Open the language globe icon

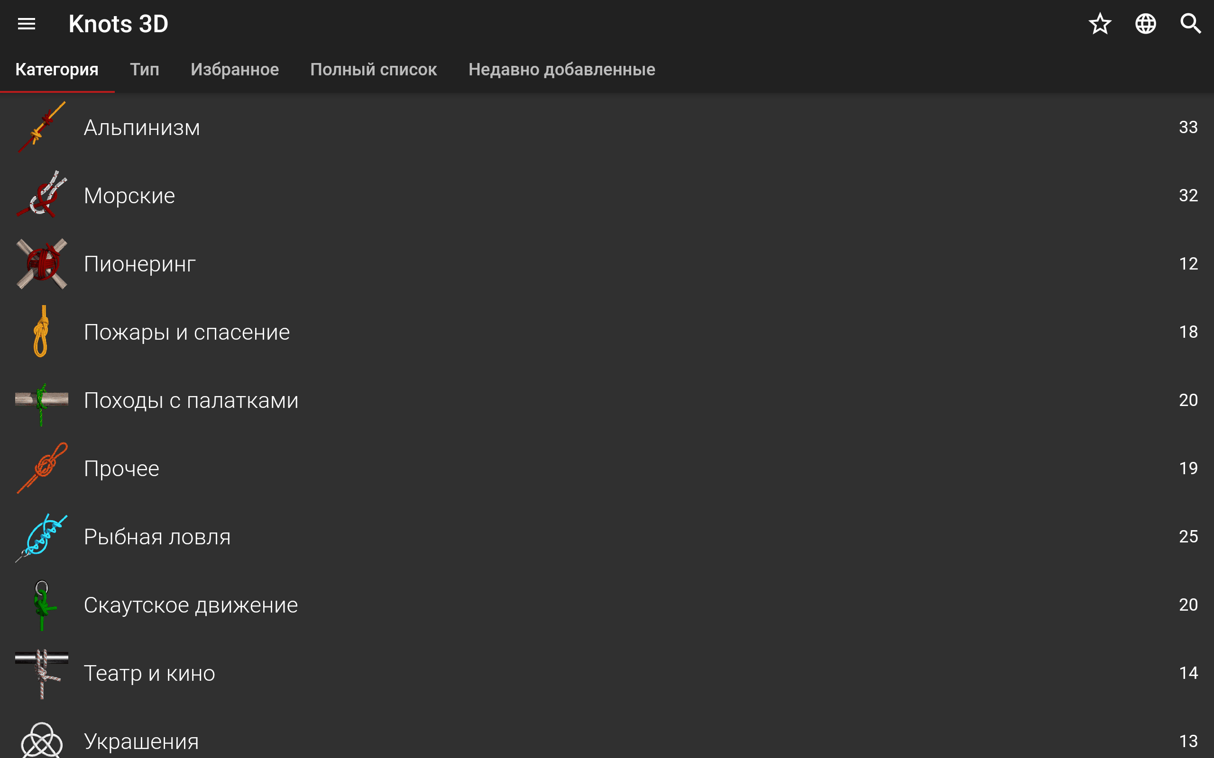1145,24
